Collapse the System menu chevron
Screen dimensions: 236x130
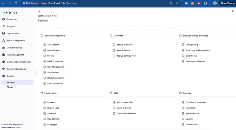(31, 76)
